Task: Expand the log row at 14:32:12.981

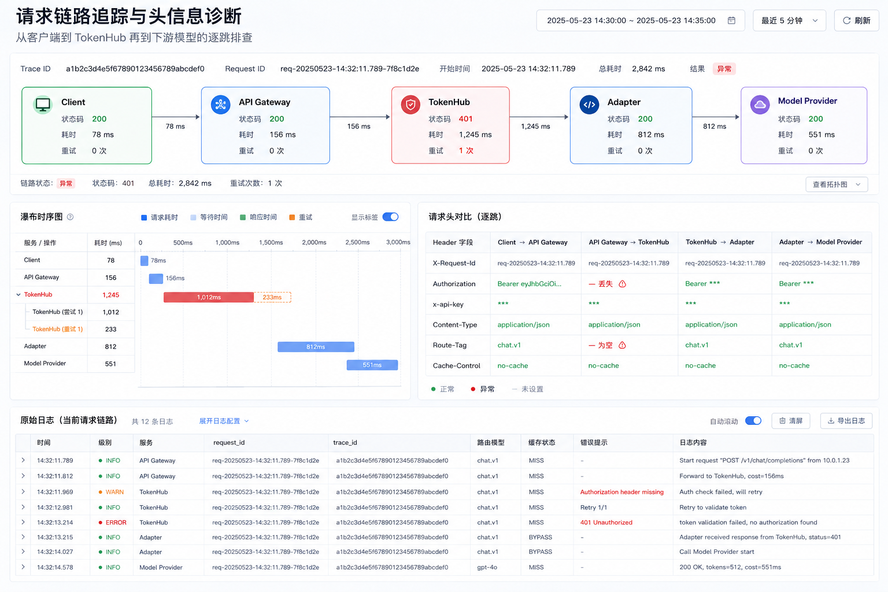Action: (23, 507)
